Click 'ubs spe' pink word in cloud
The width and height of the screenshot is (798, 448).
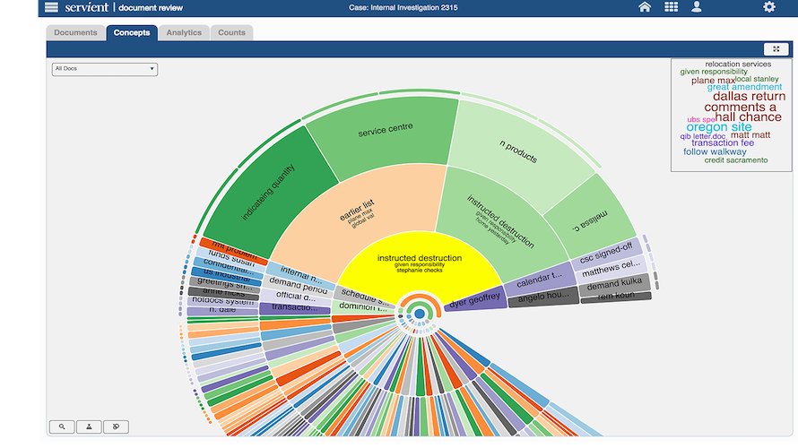(701, 119)
